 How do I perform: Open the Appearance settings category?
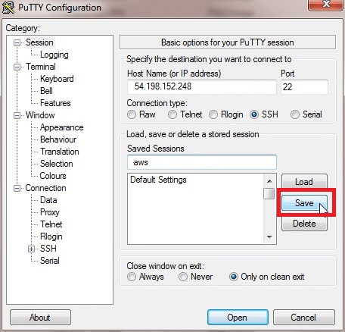[x=62, y=127]
